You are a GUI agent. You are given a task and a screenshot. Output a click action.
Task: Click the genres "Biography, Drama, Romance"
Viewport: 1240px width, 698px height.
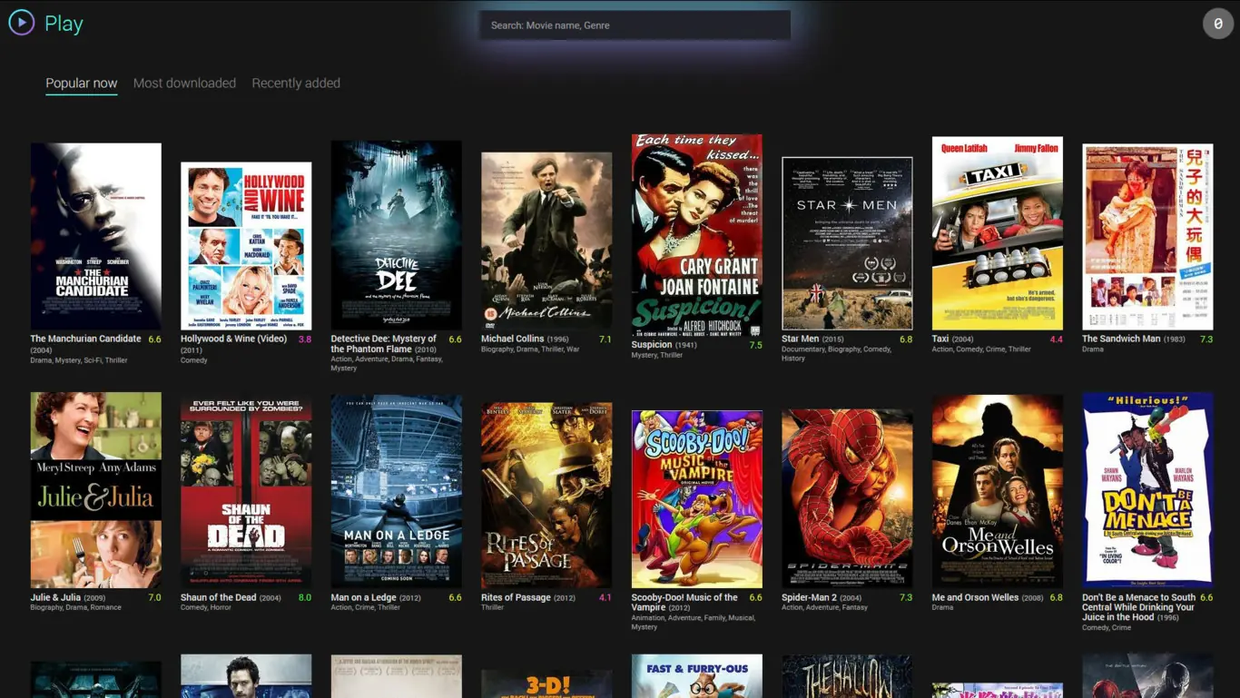(x=75, y=608)
